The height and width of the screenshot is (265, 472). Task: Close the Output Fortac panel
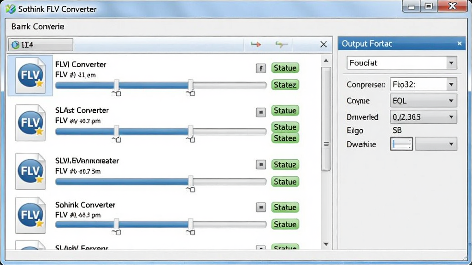[x=460, y=44]
